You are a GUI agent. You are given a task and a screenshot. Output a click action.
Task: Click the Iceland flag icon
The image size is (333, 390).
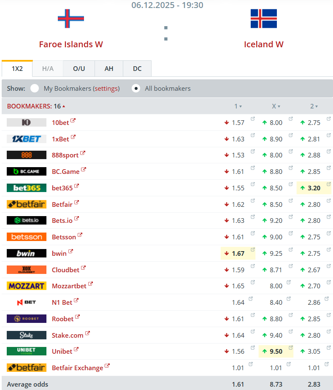tap(263, 19)
